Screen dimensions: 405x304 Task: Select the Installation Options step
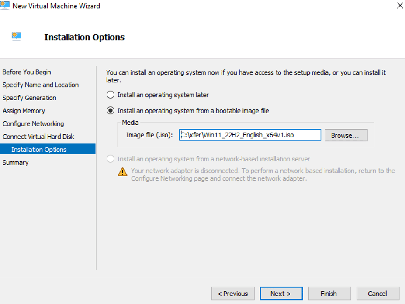(x=39, y=150)
